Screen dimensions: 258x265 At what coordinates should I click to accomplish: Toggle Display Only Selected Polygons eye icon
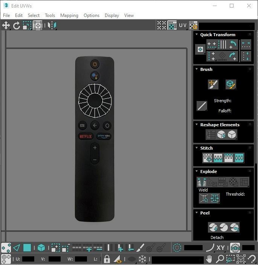coord(118,259)
